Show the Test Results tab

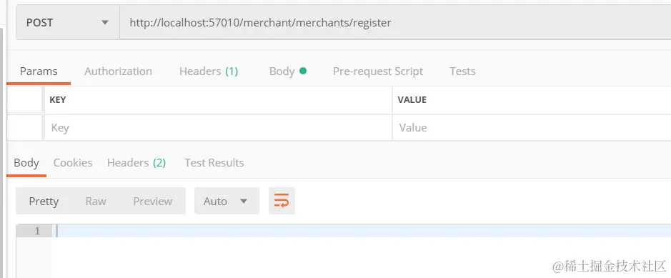pos(214,163)
